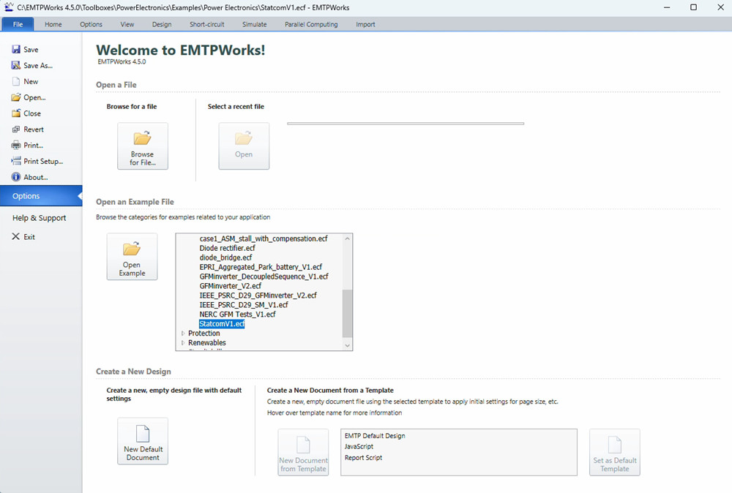Select diode_bridge.ecf example

point(225,257)
